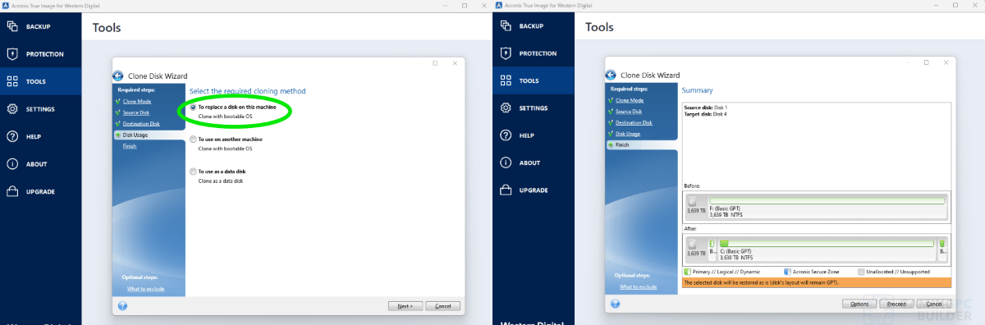The height and width of the screenshot is (325, 985).
Task: Select highlighted Disk Usage step in cloning method wizard
Action: coord(149,135)
